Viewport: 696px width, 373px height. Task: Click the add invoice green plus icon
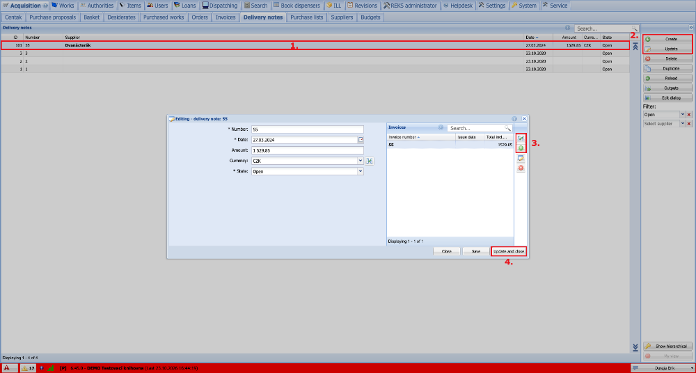click(x=521, y=148)
